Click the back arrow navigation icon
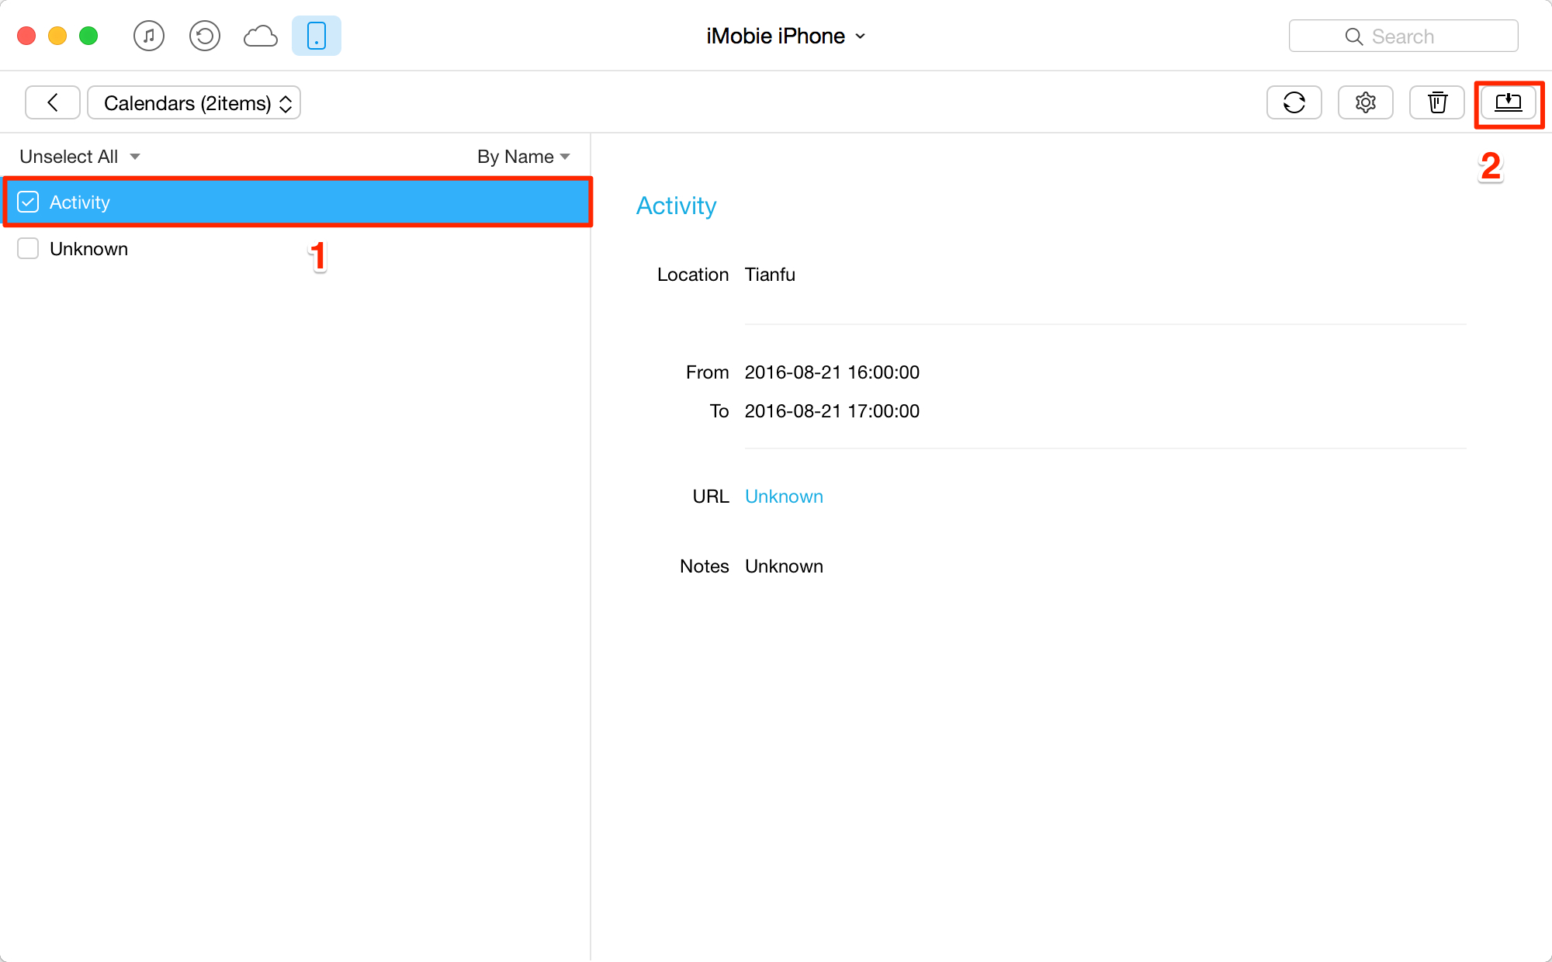 coord(52,102)
